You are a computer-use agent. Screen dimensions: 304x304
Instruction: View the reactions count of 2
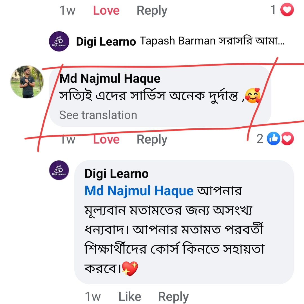[260, 138]
